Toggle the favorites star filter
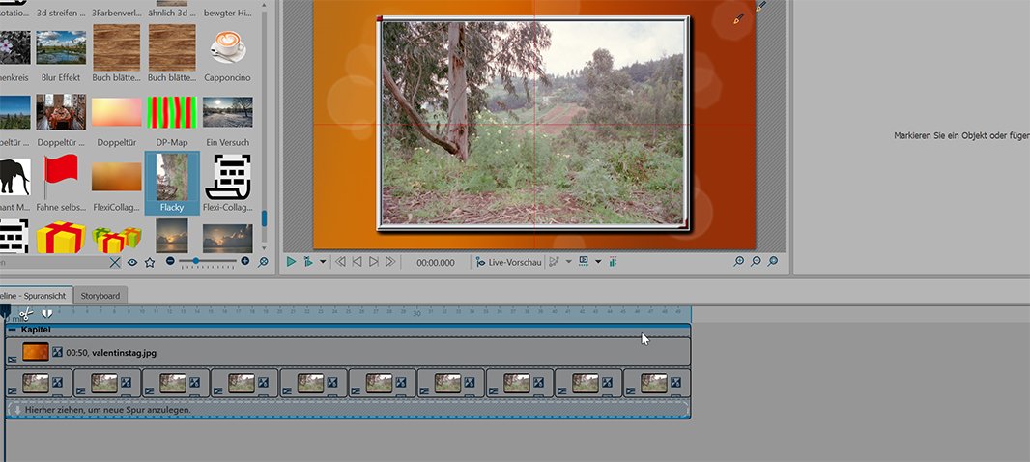 tap(150, 262)
